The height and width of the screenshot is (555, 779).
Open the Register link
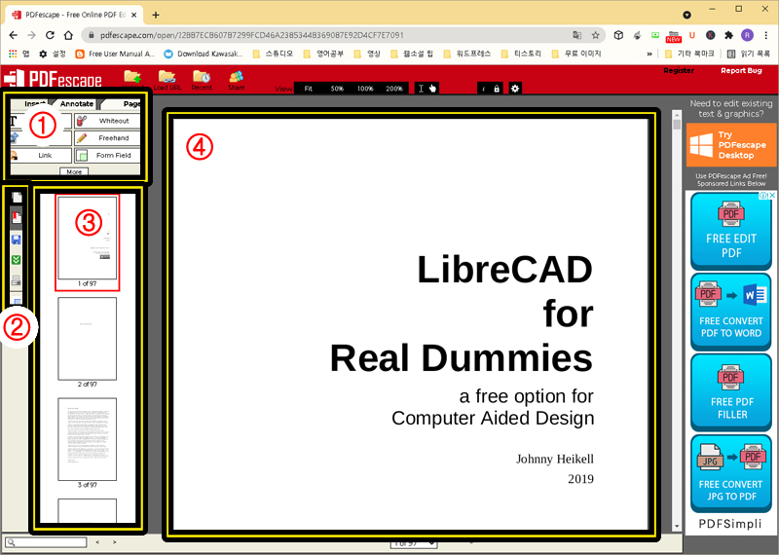click(x=679, y=70)
